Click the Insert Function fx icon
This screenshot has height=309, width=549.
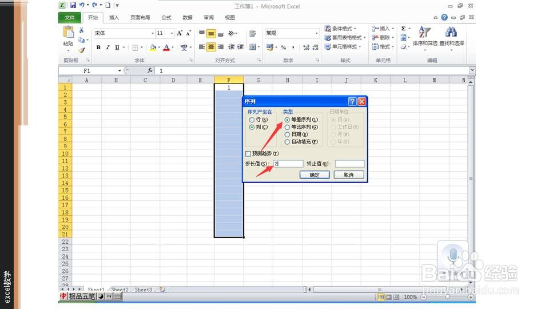click(150, 70)
